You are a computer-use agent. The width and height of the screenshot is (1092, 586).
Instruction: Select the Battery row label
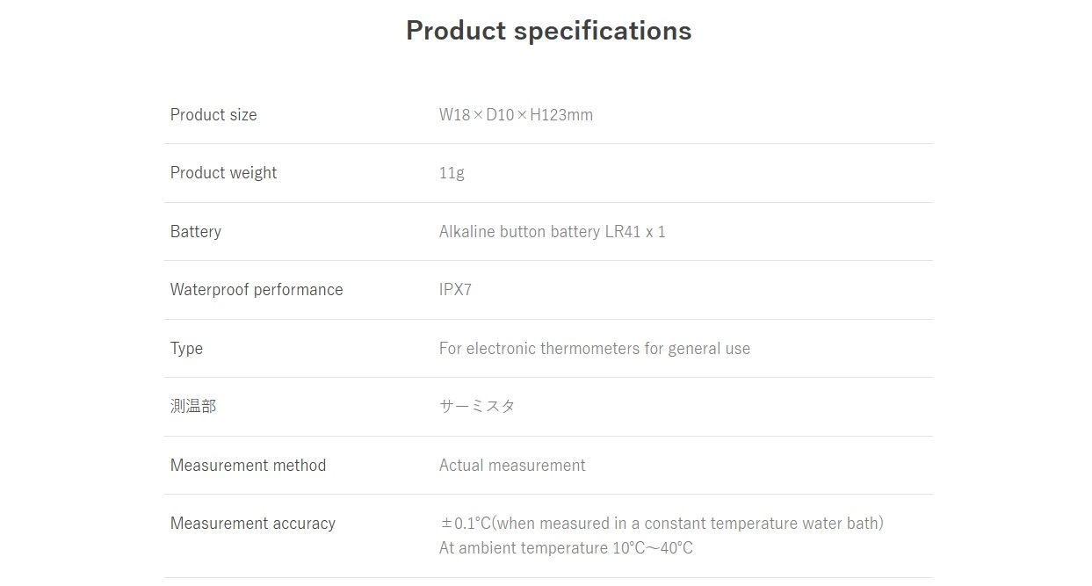(x=196, y=232)
